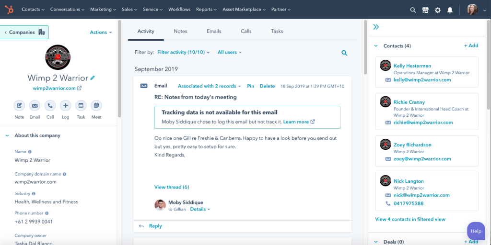
Task: Open the Contacts menu in navigation
Action: [x=33, y=10]
